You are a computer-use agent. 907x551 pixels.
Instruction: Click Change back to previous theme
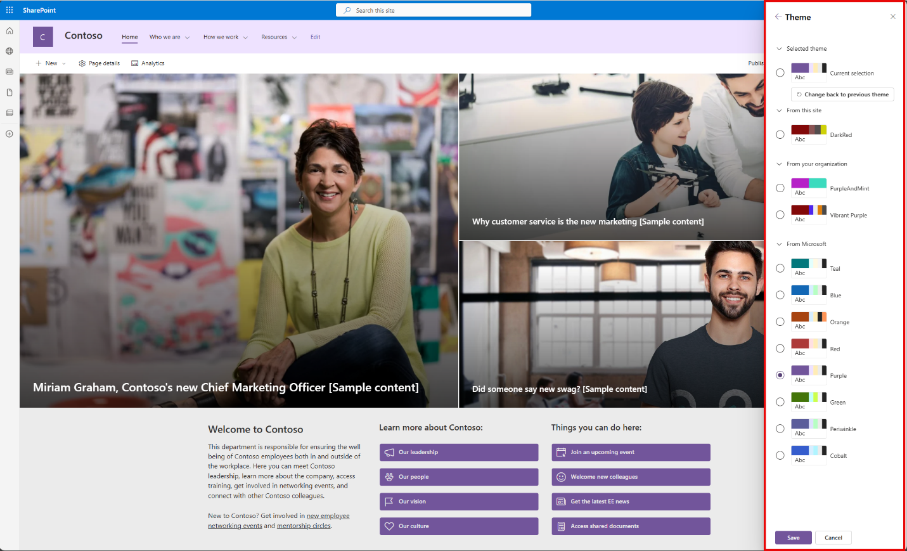point(843,94)
